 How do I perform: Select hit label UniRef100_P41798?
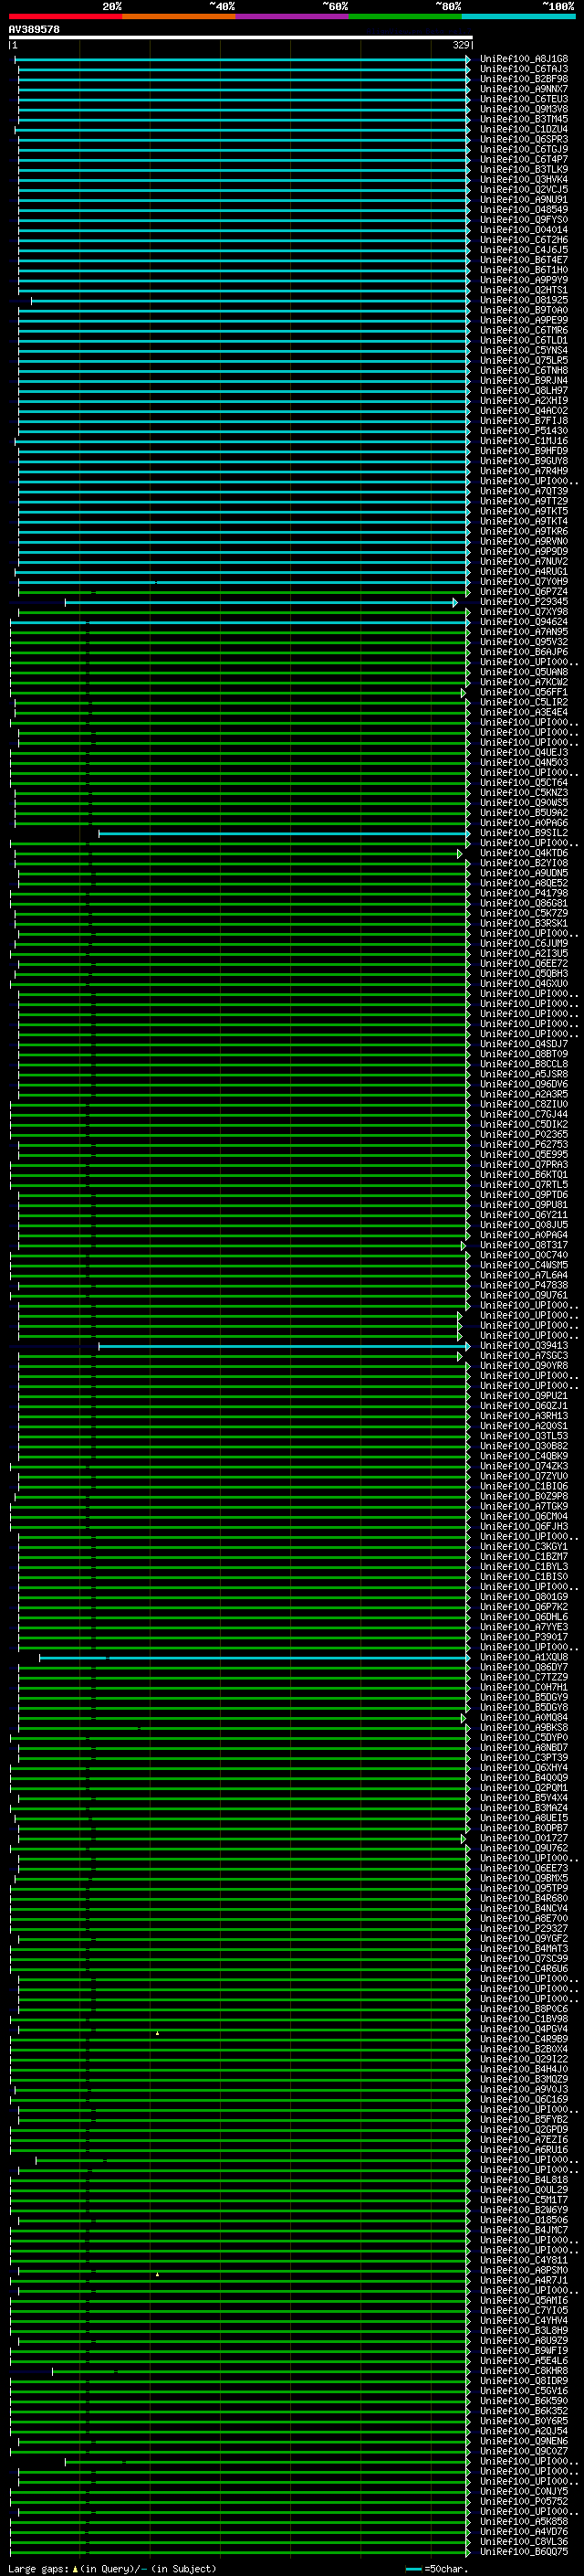[x=524, y=893]
